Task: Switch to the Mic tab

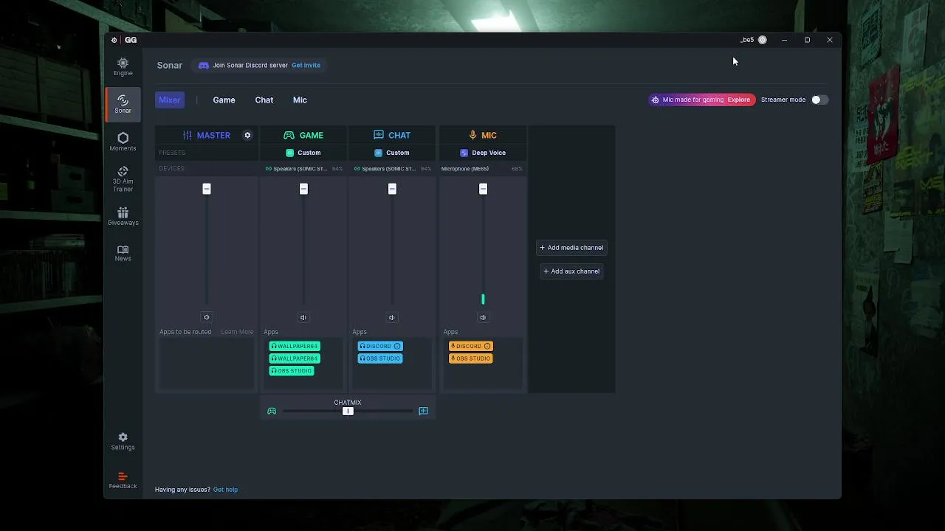Action: coord(300,100)
